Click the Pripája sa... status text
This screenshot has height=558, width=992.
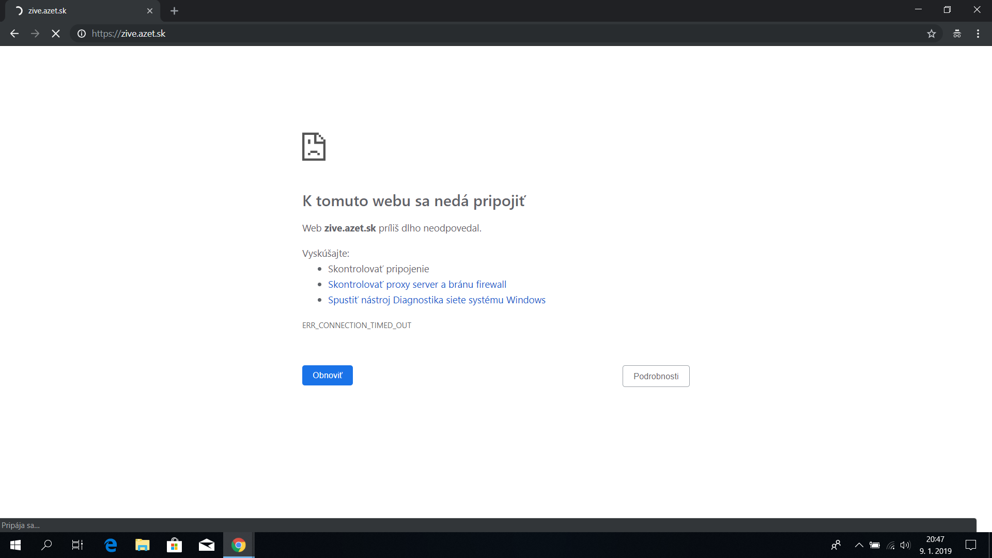point(21,525)
